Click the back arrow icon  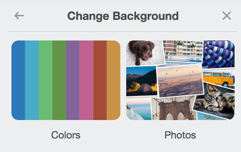[x=19, y=16]
